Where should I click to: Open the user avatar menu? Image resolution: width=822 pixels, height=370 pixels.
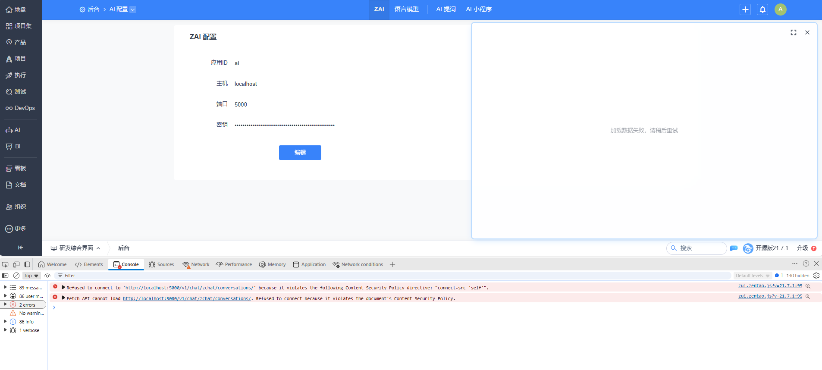tap(780, 9)
